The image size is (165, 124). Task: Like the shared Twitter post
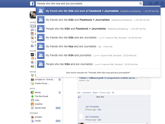pyautogui.click(x=79, y=93)
